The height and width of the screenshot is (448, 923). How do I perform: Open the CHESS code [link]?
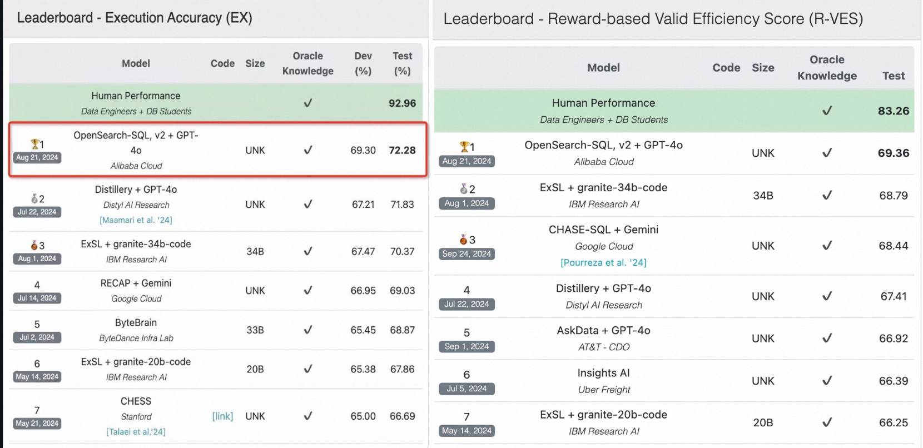pyautogui.click(x=222, y=416)
